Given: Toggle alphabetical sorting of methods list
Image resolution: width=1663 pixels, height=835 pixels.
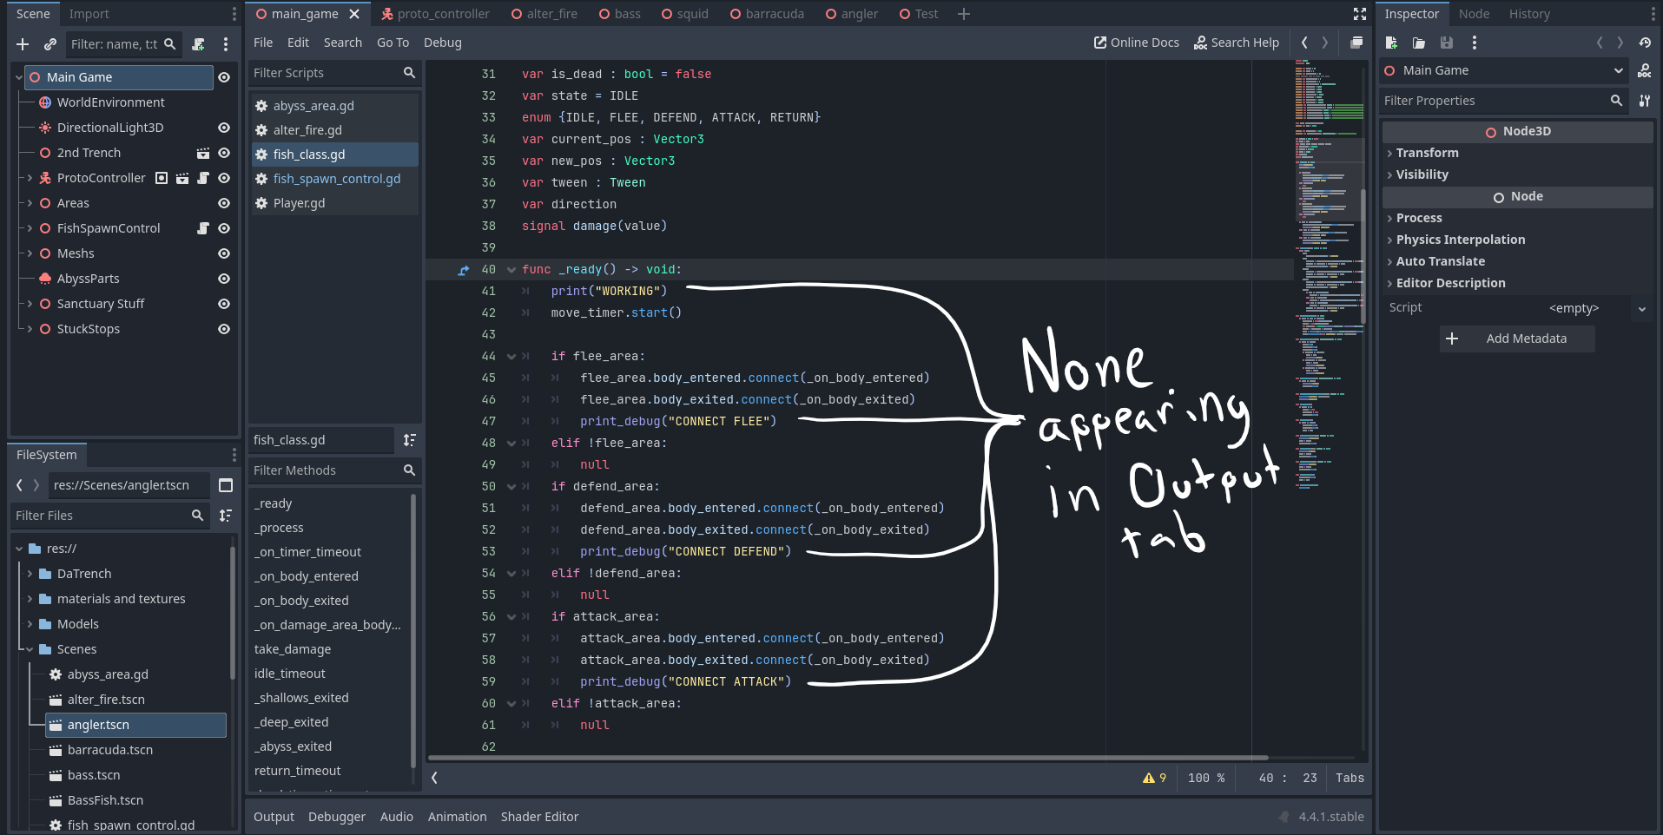Looking at the screenshot, I should (x=410, y=440).
